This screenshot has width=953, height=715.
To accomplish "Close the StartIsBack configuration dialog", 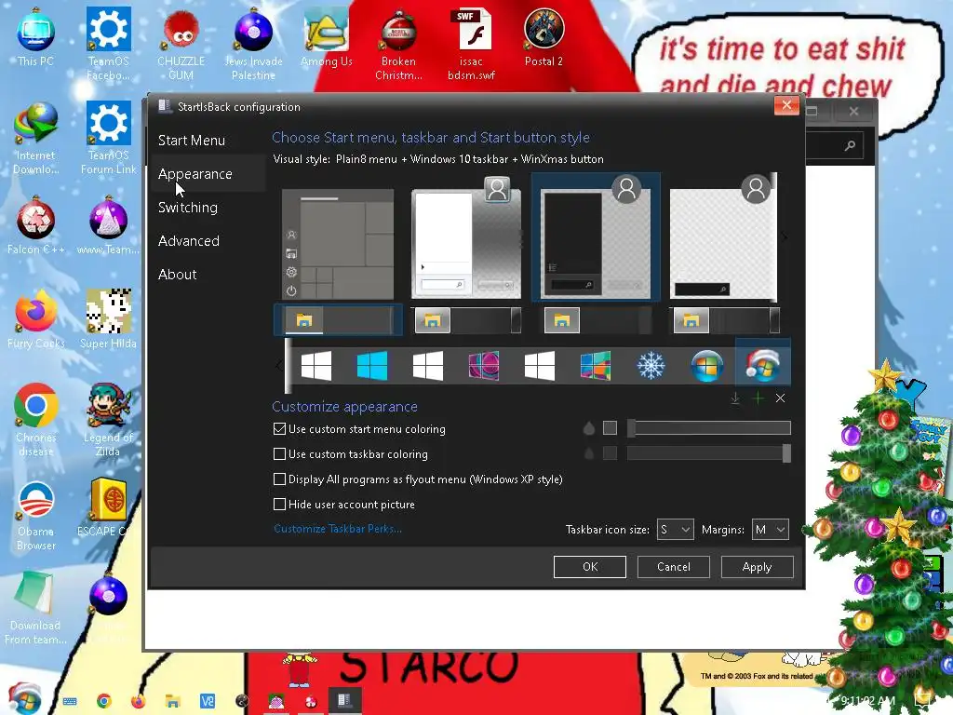I will pyautogui.click(x=786, y=105).
